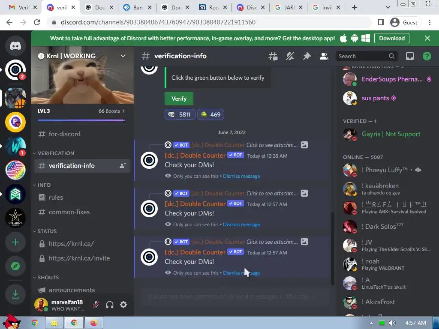Dismiss the 12:28 AM message
This screenshot has height=329, width=439.
tap(241, 176)
